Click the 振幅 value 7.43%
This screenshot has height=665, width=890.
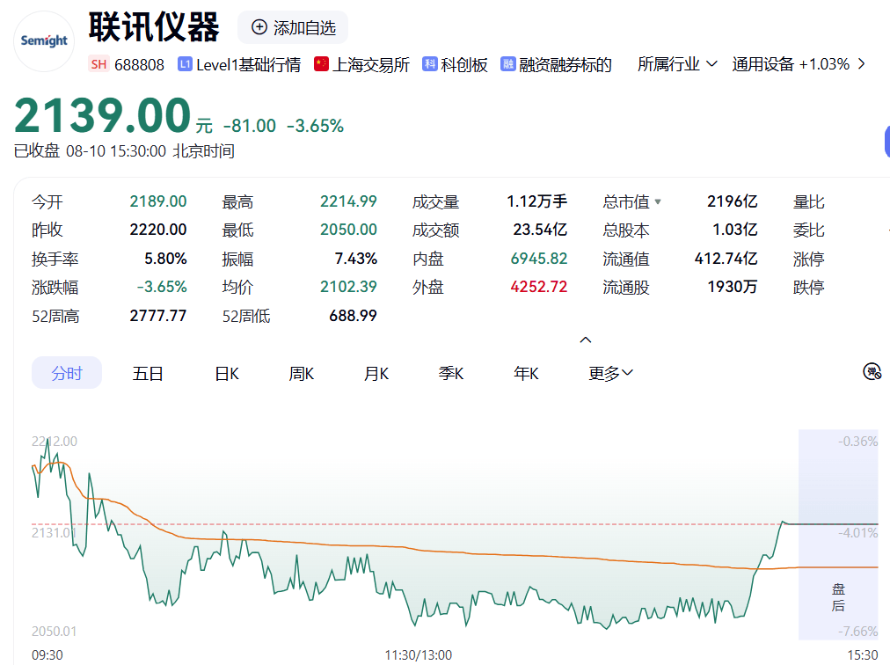(356, 259)
